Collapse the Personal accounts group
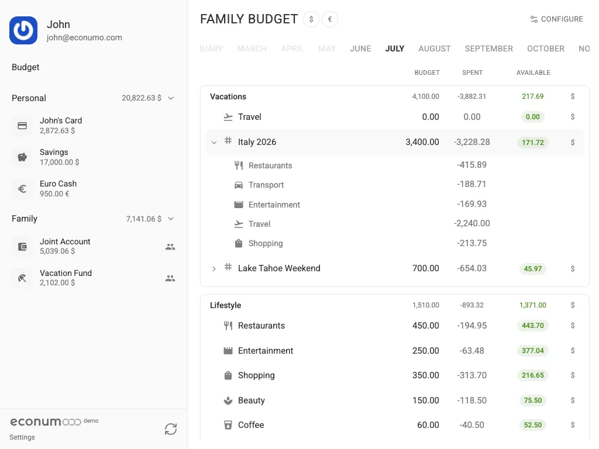Screen dimensions: 599x449 coord(171,98)
